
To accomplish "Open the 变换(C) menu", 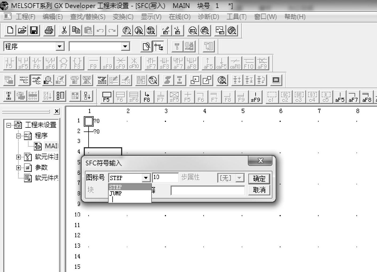I will tap(123, 17).
